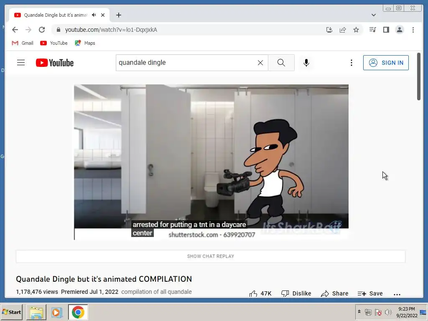Image resolution: width=428 pixels, height=321 pixels.
Task: Click the Share button under video
Action: 334,294
